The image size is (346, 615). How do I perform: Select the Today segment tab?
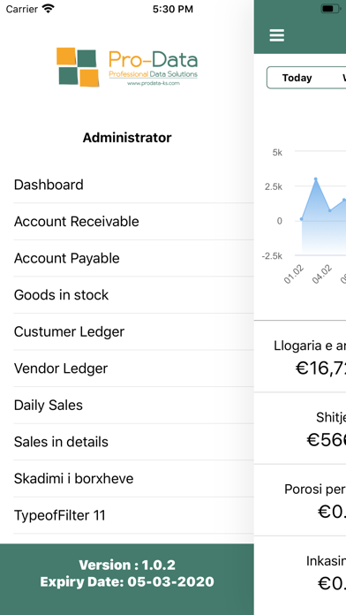pos(297,78)
